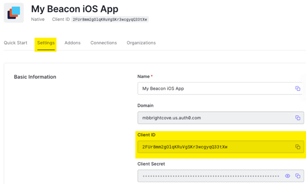Click Client ID code in header
The image size is (306, 184).
[110, 19]
